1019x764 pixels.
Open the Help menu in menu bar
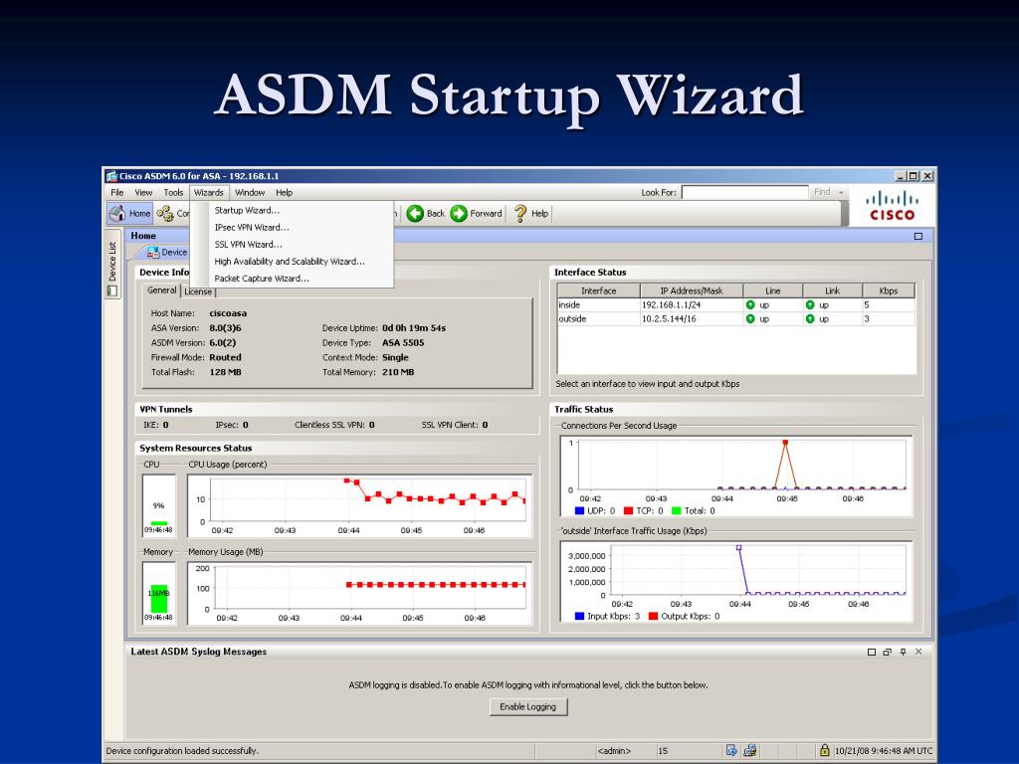[x=284, y=192]
